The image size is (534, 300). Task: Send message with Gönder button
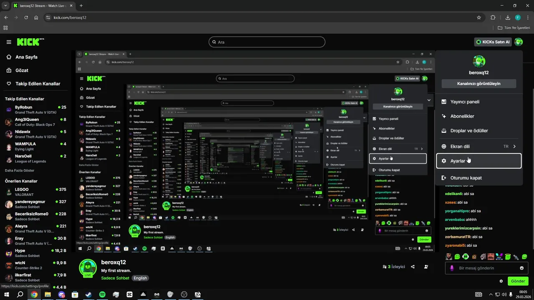(518, 281)
